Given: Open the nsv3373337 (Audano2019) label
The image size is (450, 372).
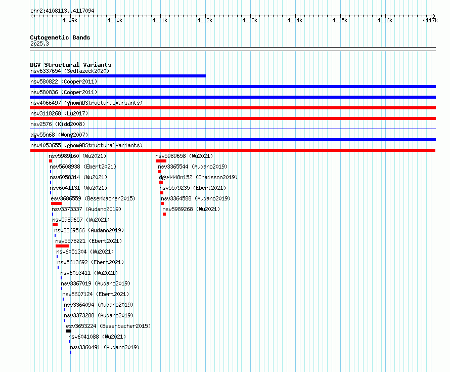Looking at the screenshot, I should click(86, 209).
